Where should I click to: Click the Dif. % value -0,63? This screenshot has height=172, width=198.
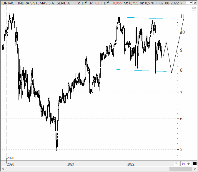tap(98, 3)
